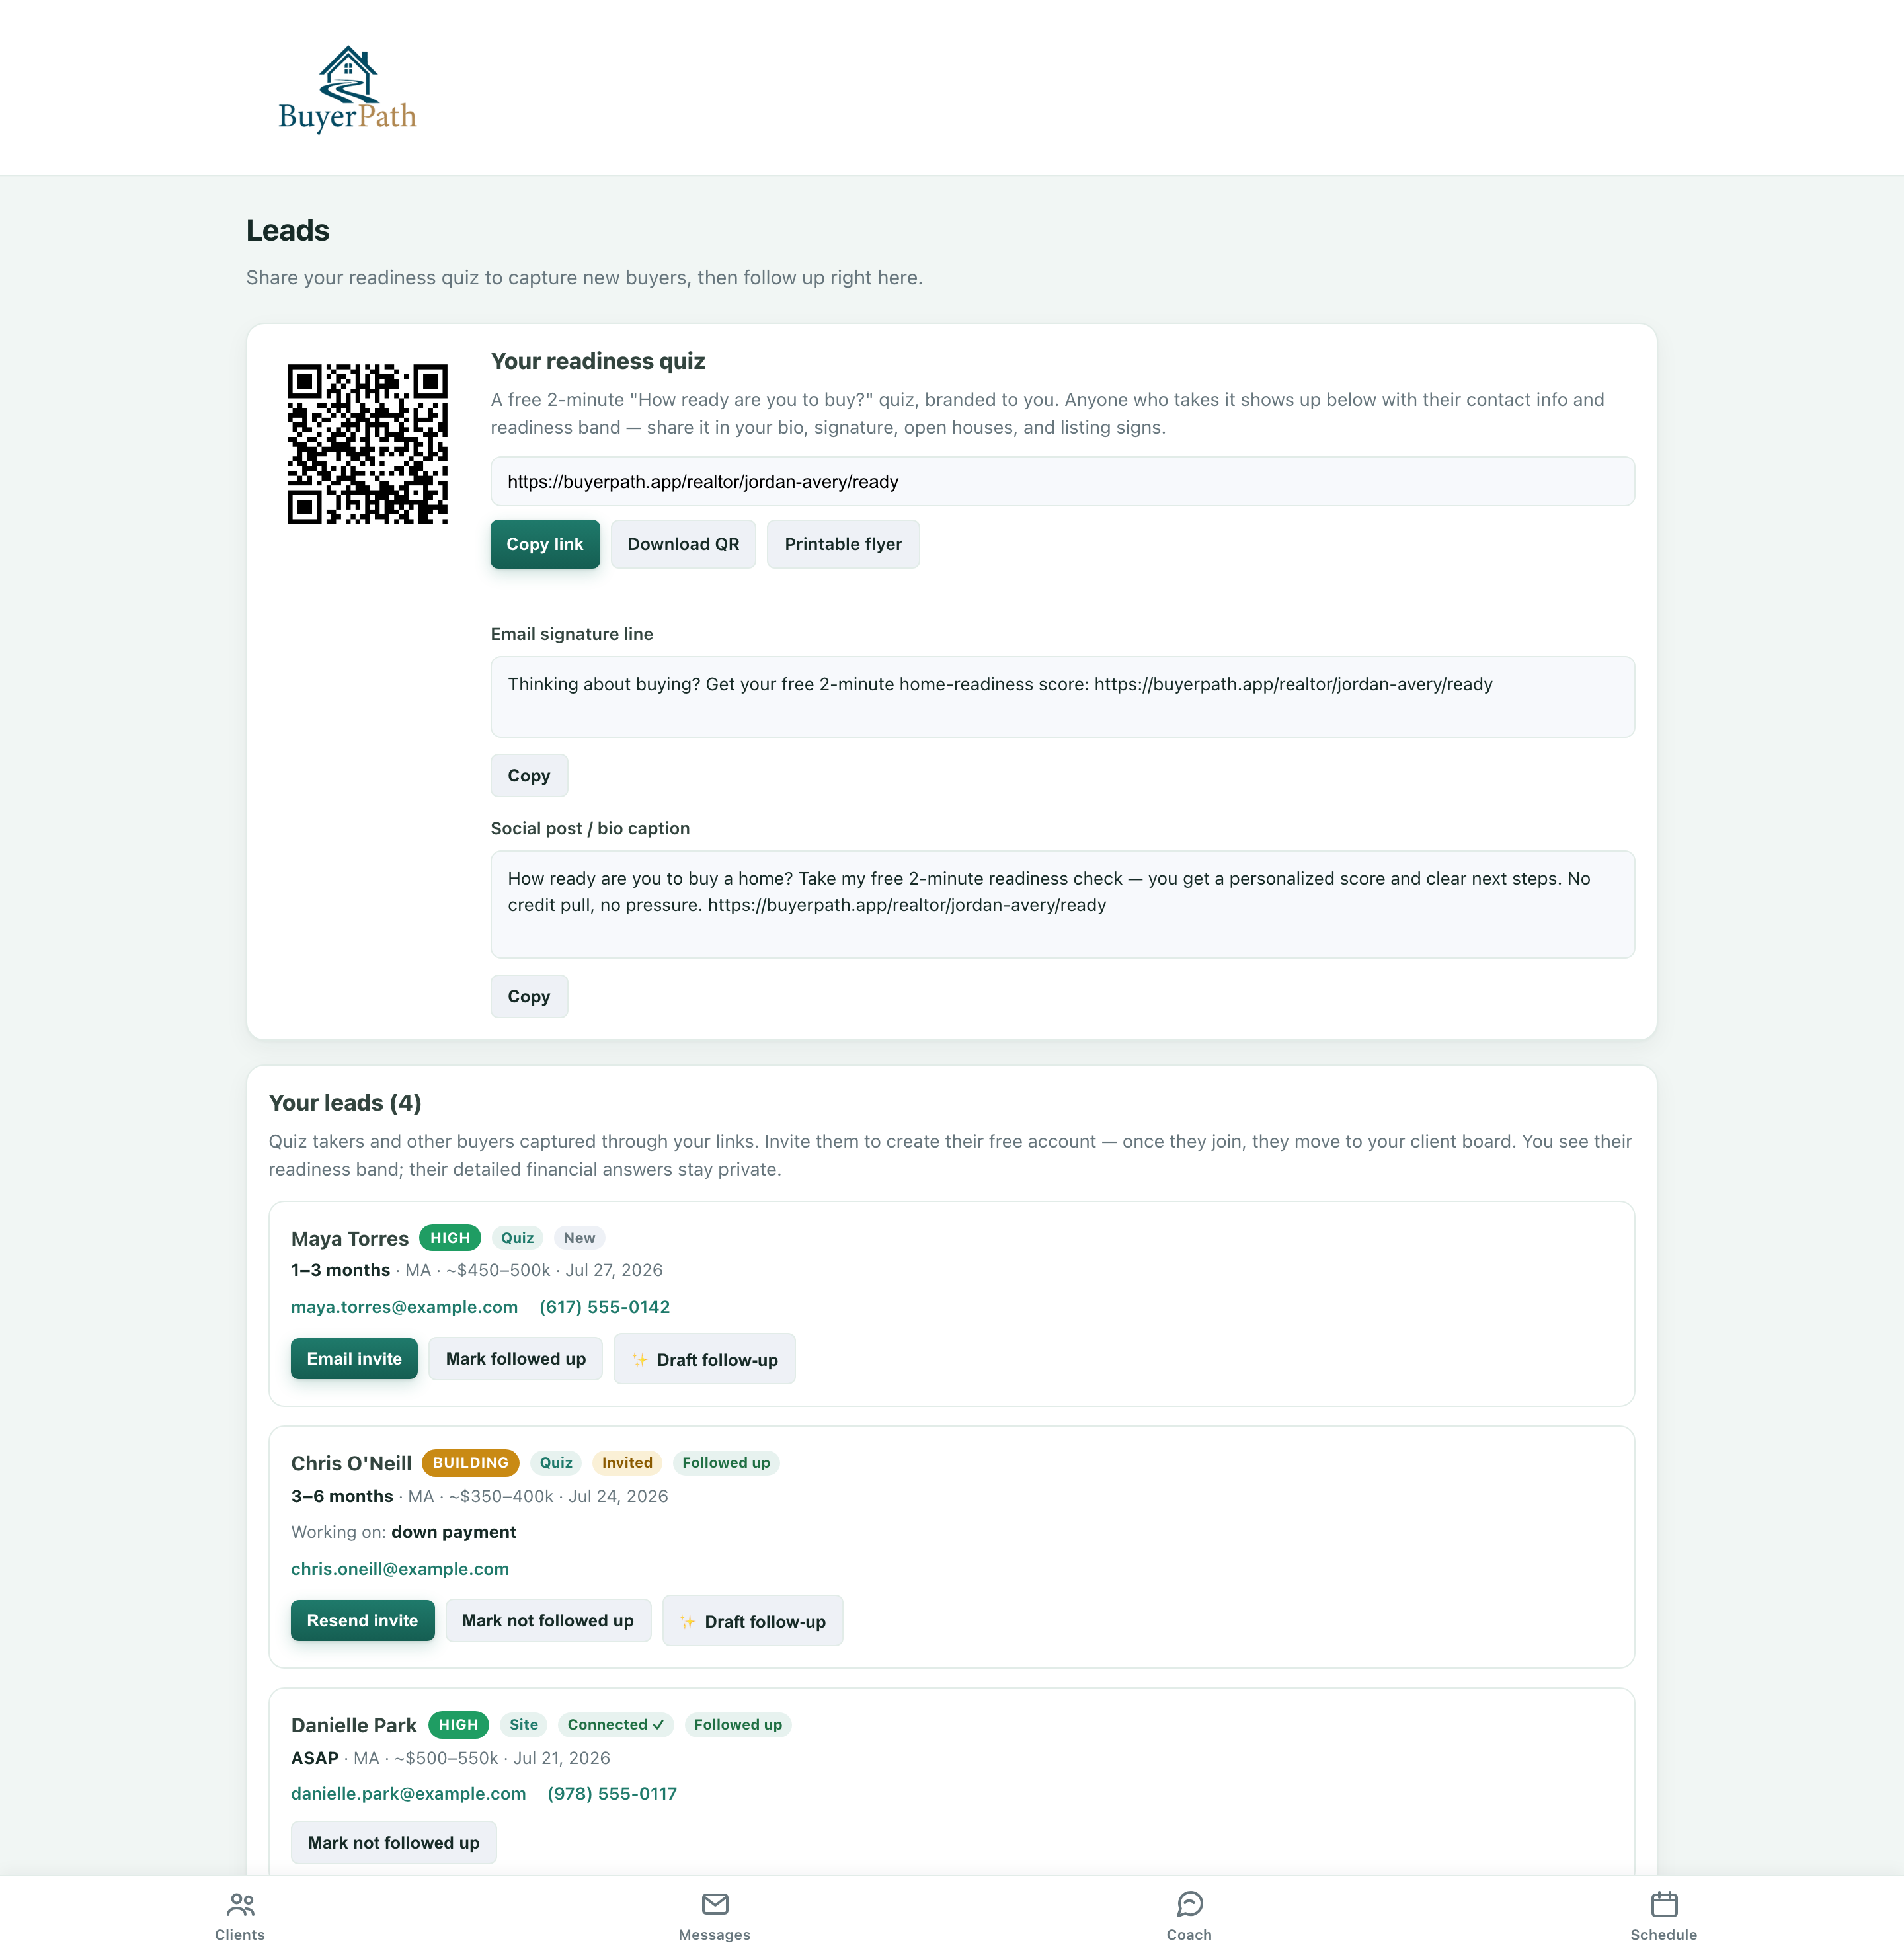Click Followed up tag on Danielle Park
The image size is (1904, 1957).
click(738, 1725)
